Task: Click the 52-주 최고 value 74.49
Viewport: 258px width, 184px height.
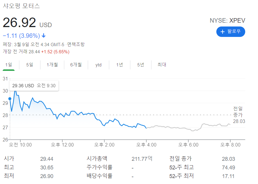Action: [228, 168]
